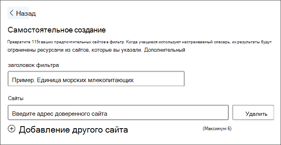
Task: Click the word Удалить beside site field
Action: click(257, 114)
